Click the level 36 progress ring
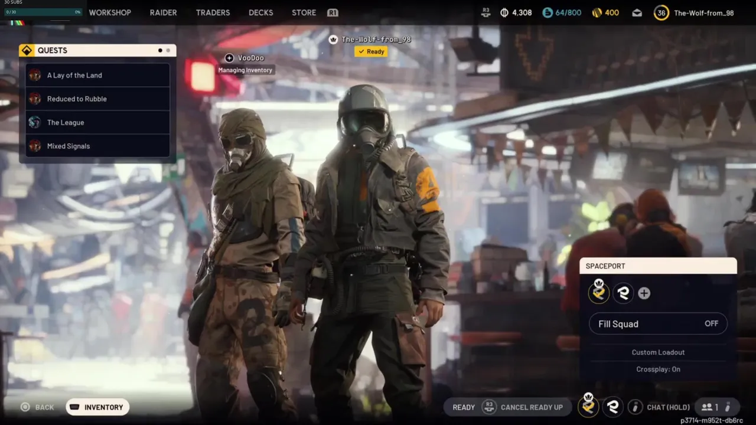 pos(661,12)
